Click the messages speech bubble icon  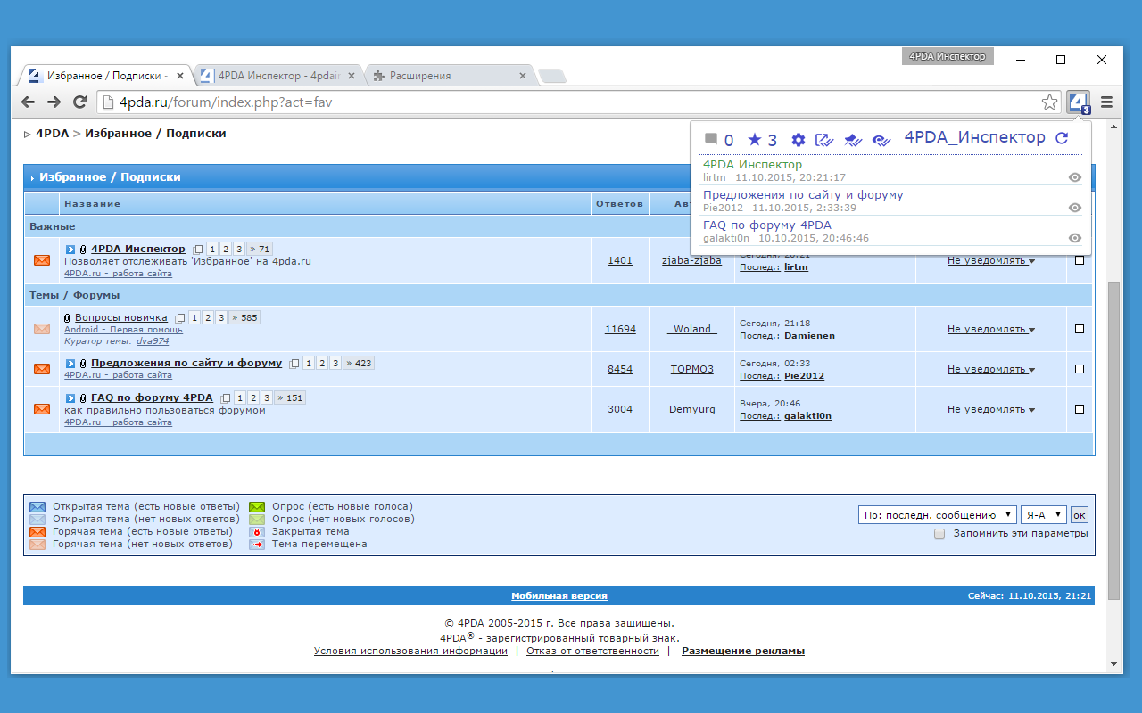(x=711, y=140)
